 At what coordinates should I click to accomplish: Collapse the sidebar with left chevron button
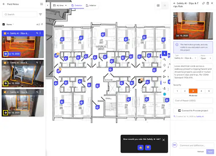48,5
